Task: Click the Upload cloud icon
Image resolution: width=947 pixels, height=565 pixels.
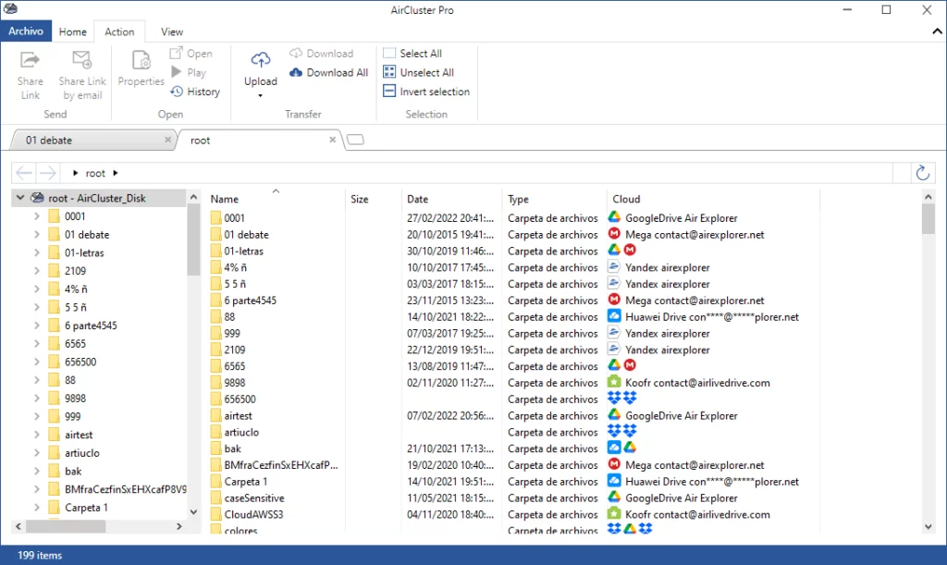Action: [261, 60]
